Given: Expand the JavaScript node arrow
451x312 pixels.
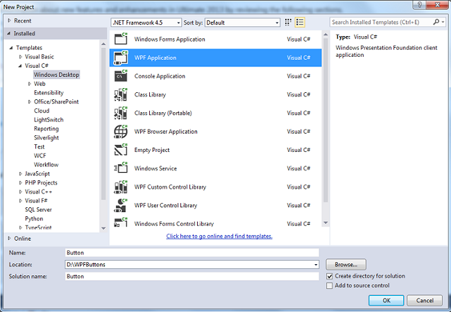Looking at the screenshot, I should coord(20,174).
